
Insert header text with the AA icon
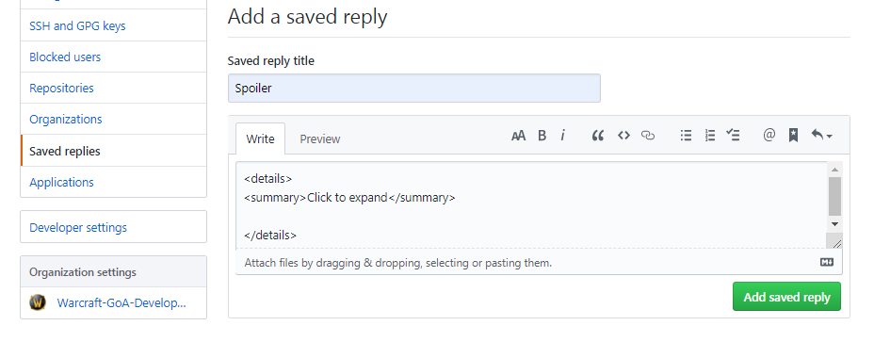coord(518,136)
